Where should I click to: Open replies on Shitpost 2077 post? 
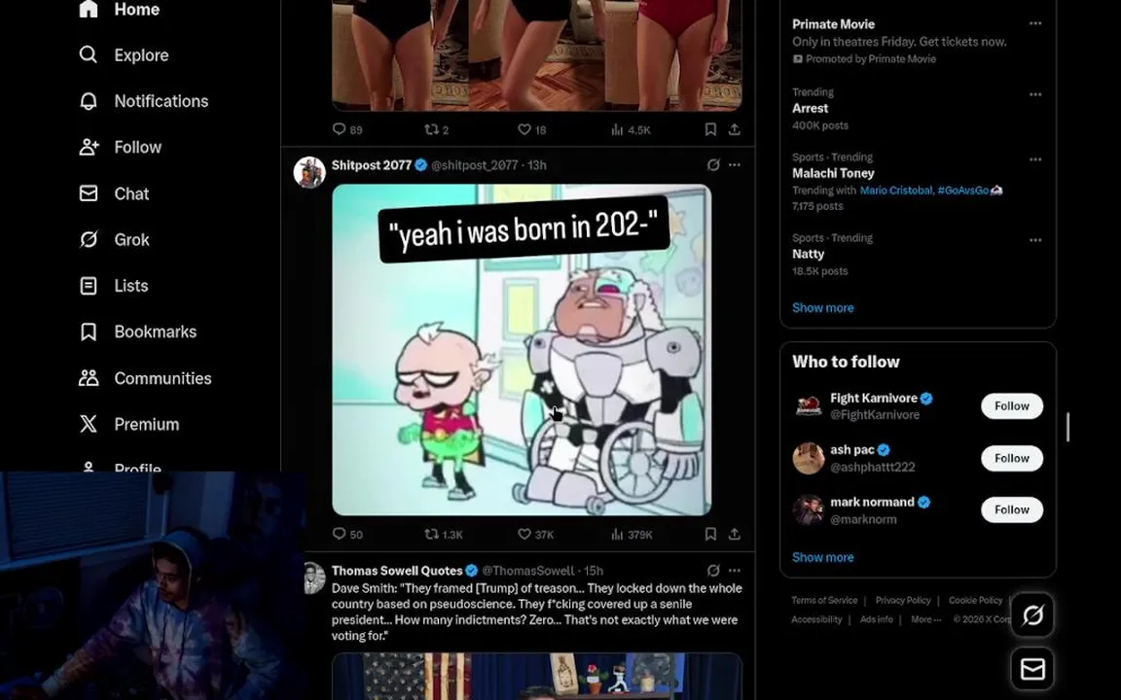(347, 535)
